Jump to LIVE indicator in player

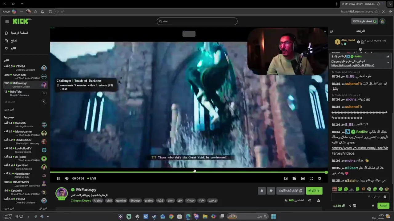92,178
